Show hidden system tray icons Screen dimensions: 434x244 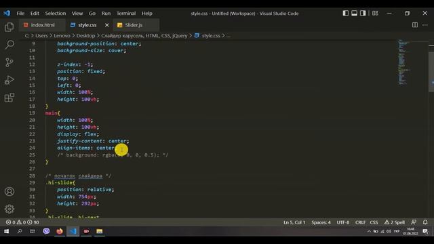(369, 232)
